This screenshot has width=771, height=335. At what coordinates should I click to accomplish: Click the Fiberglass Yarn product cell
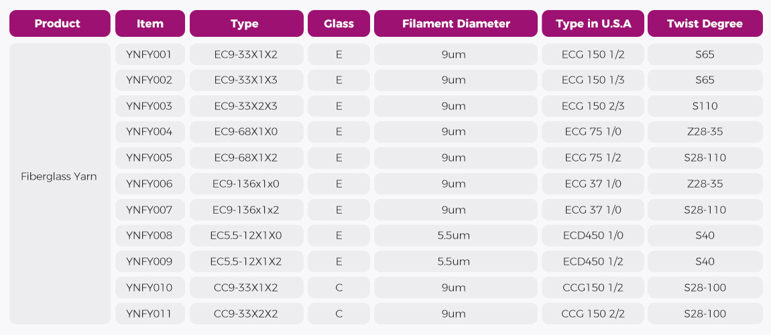[59, 177]
